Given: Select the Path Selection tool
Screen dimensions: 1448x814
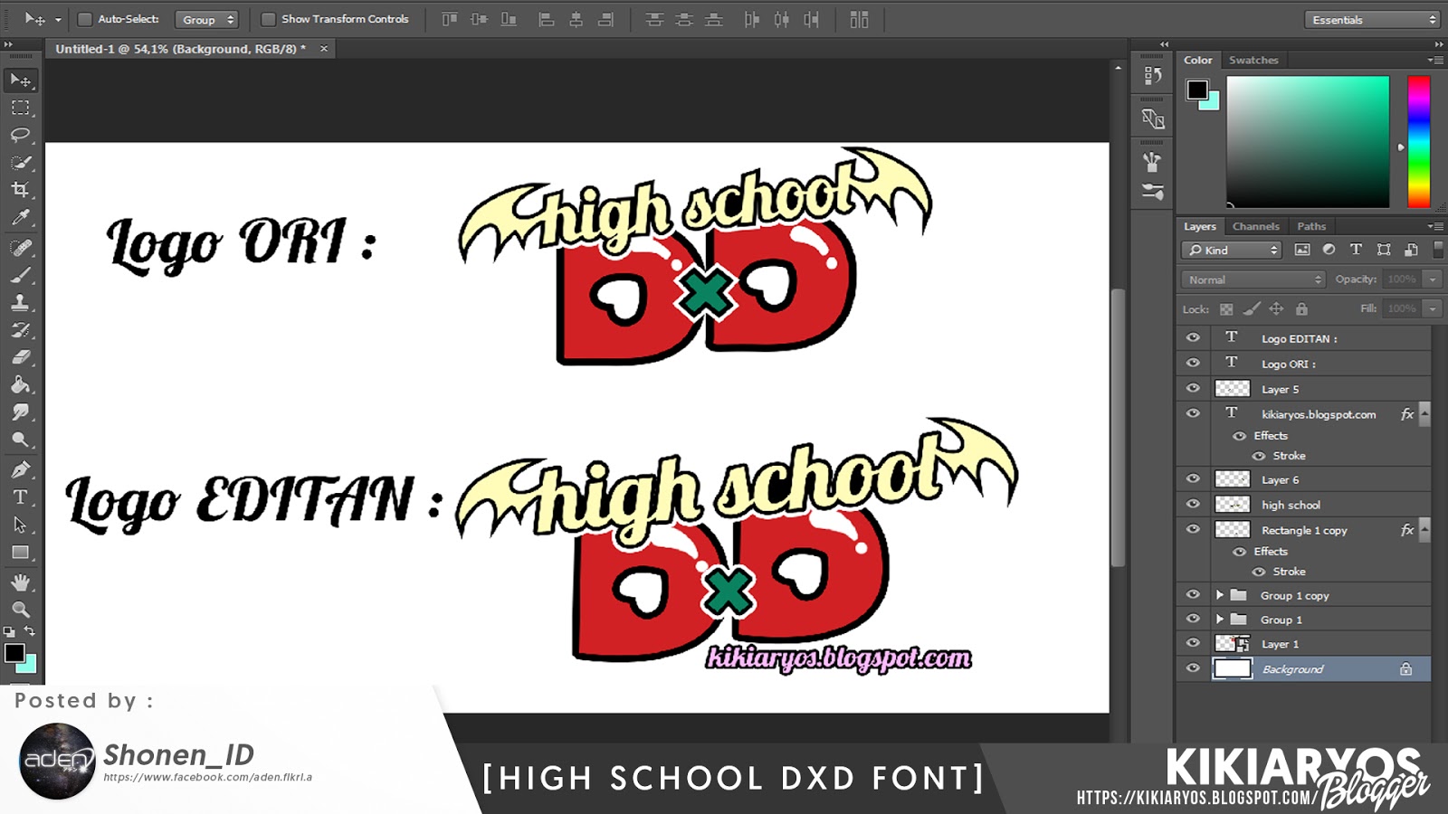Looking at the screenshot, I should pyautogui.click(x=21, y=525).
